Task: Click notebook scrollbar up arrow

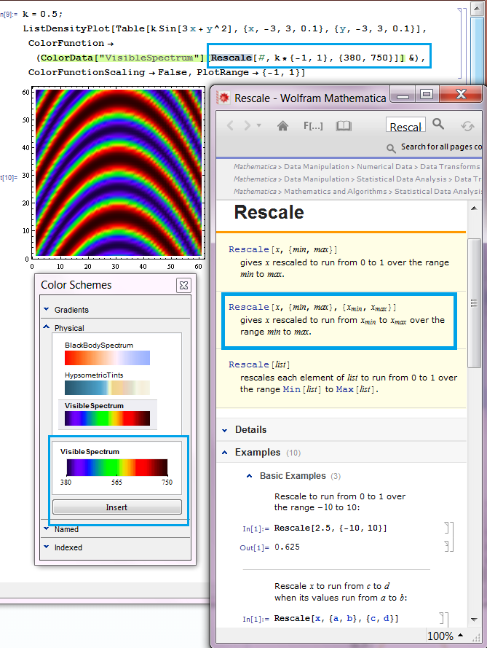Action: pos(477,8)
